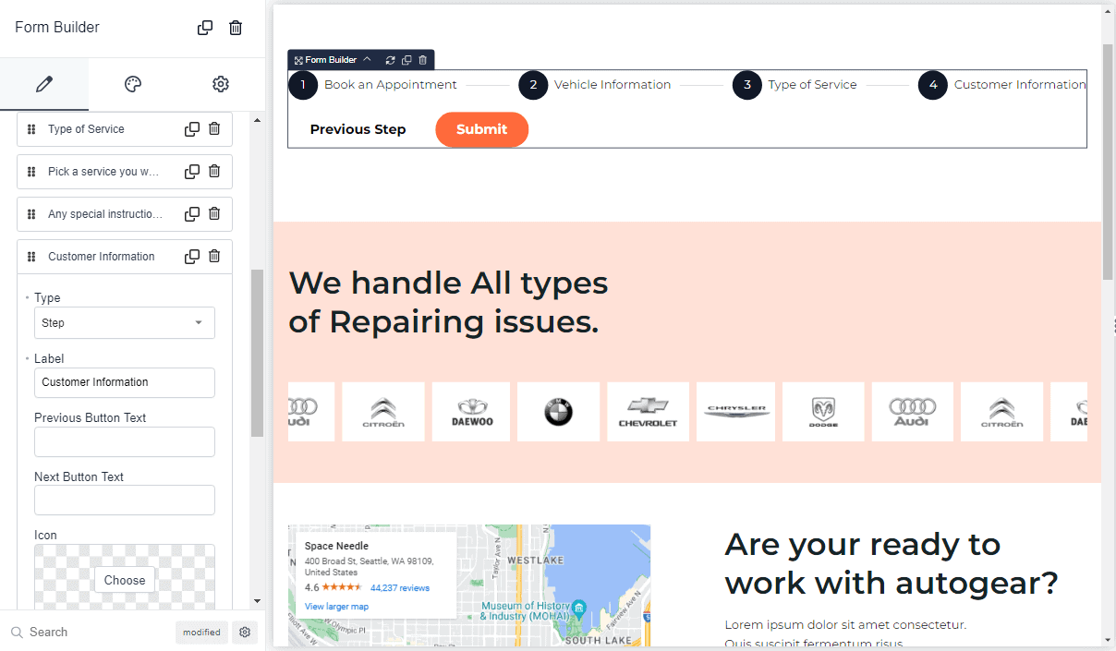Open the Type dropdown set to Step
This screenshot has width=1116, height=651.
pyautogui.click(x=125, y=323)
